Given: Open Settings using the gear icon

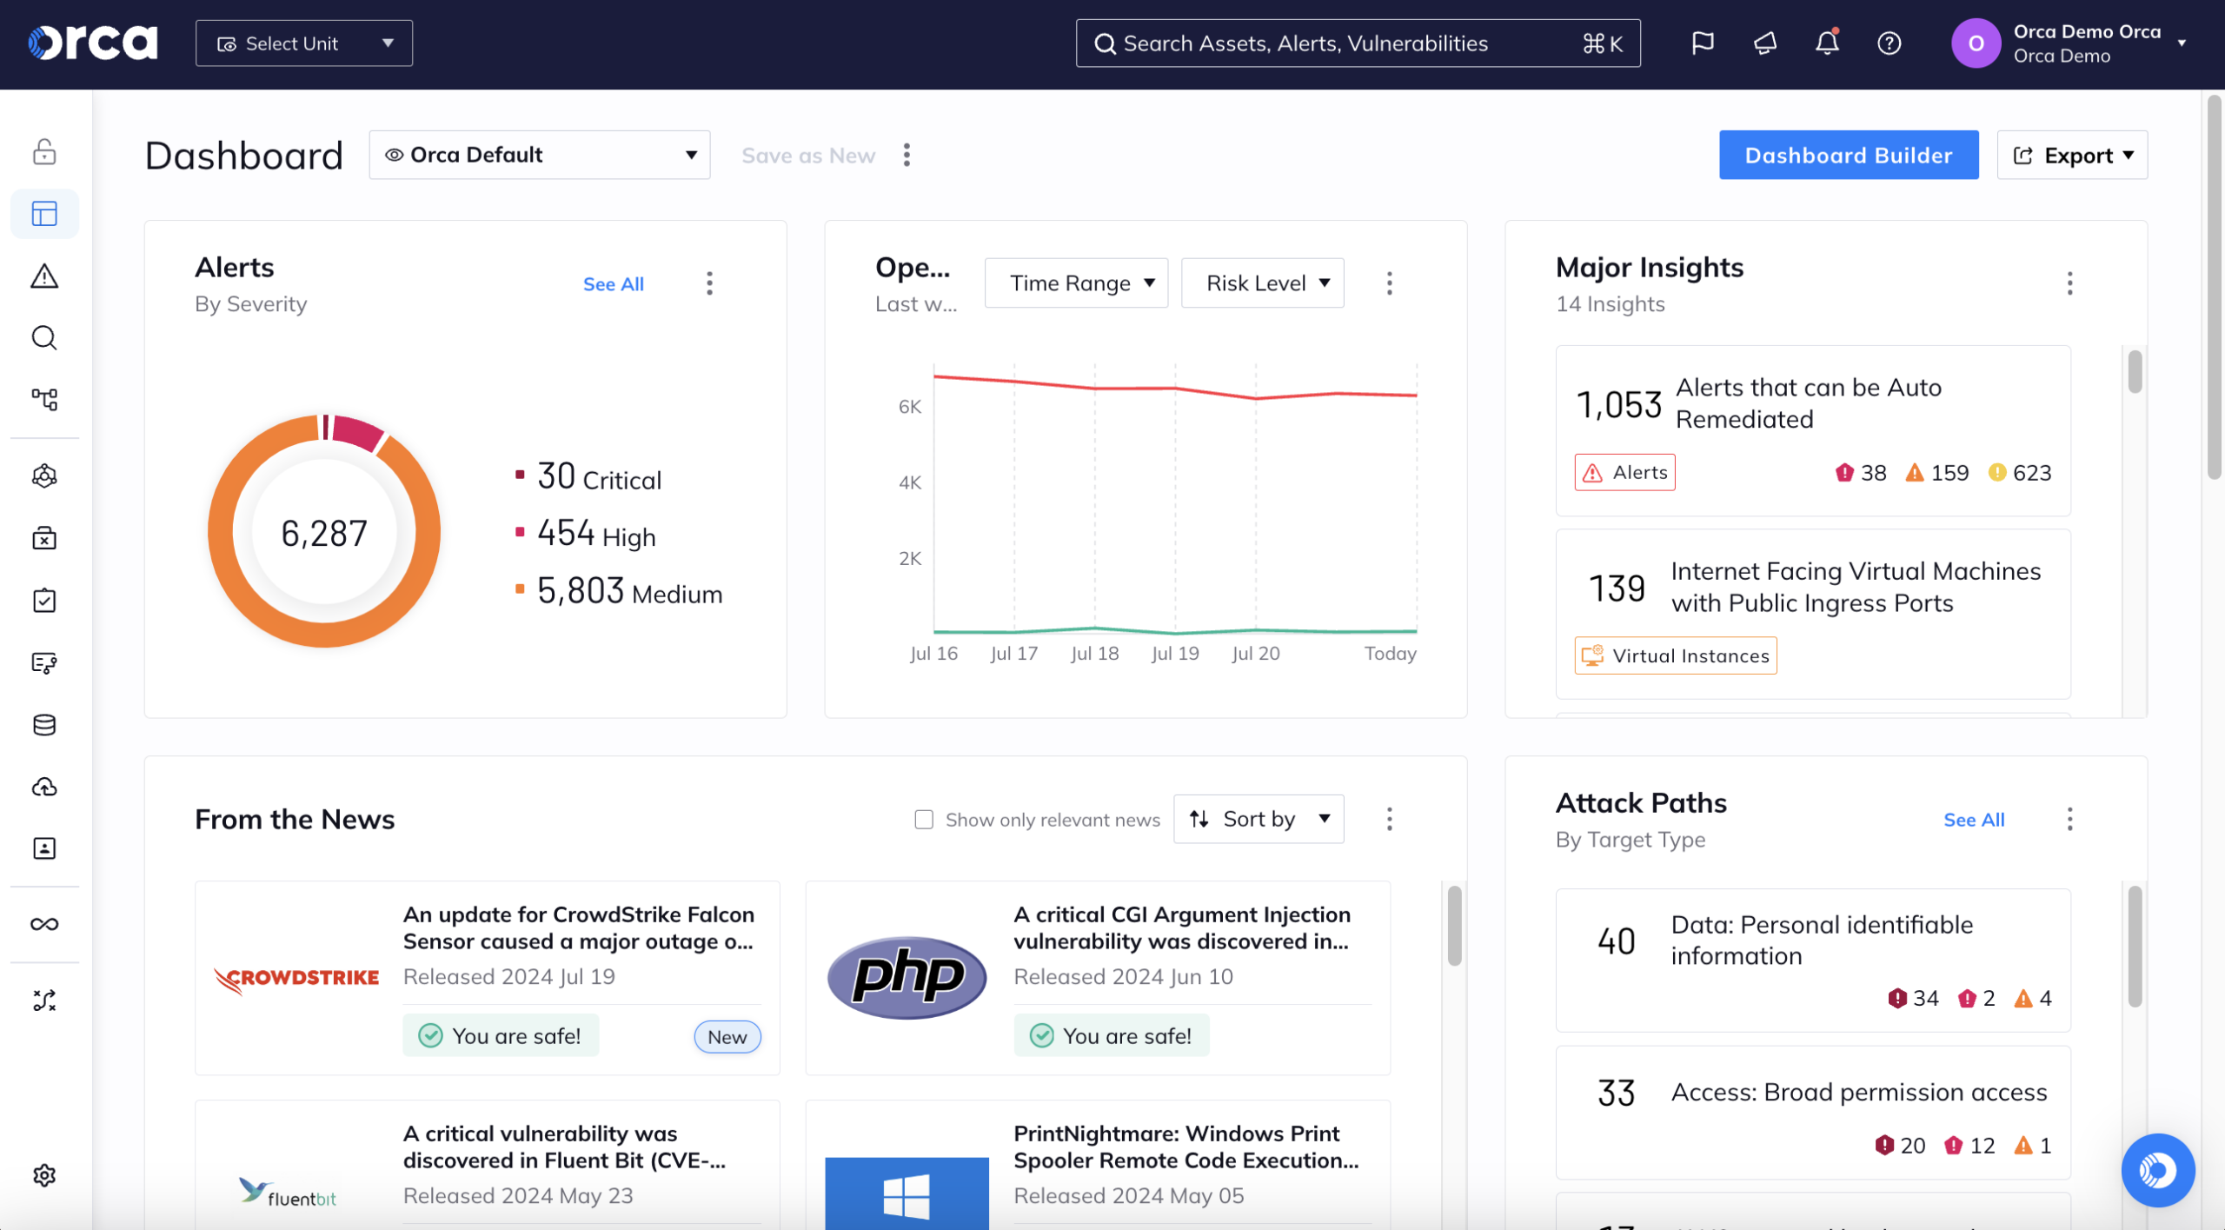Looking at the screenshot, I should tap(43, 1175).
